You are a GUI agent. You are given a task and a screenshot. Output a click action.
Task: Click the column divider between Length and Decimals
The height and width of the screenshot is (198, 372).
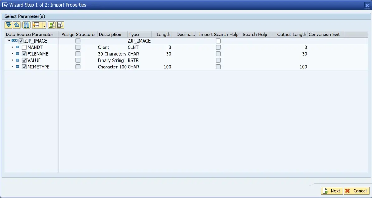click(172, 34)
